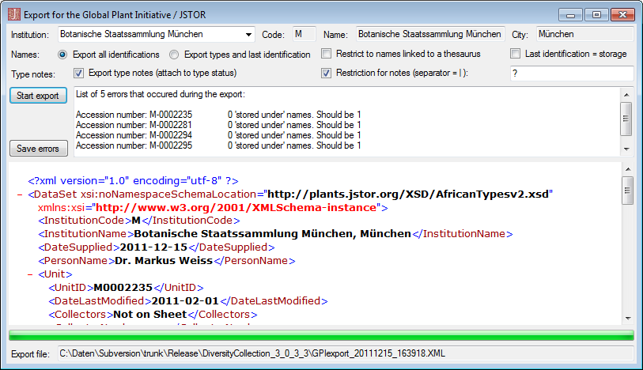
Task: Click the InstitutionCode value M in XML
Action: (x=136, y=221)
